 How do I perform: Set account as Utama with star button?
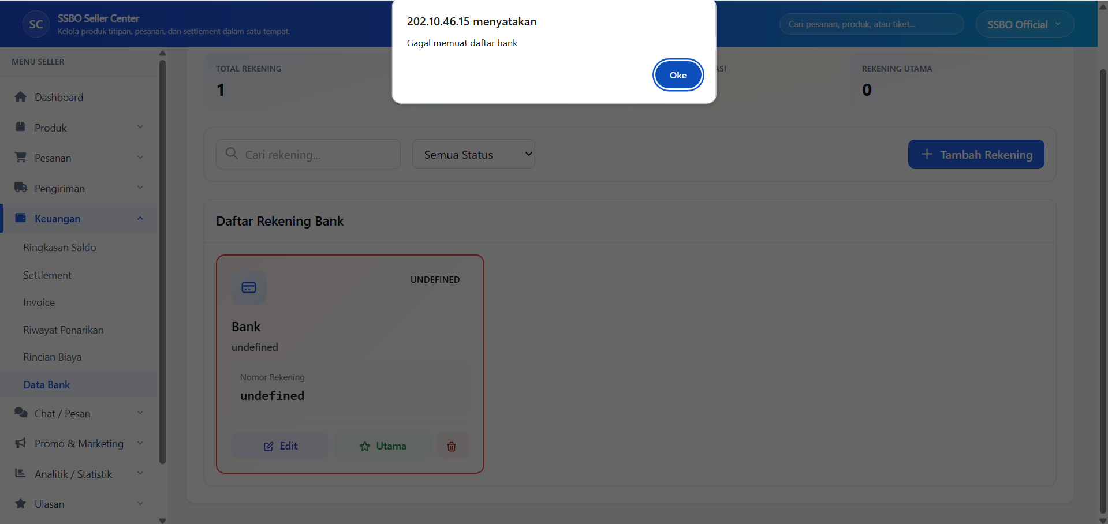pyautogui.click(x=383, y=446)
